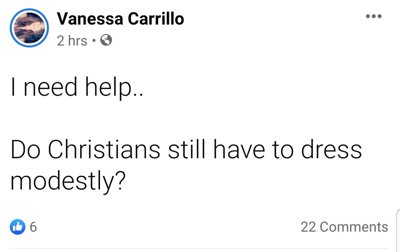This screenshot has height=252, width=400.
Task: Open the three-dot post options menu
Action: point(373,17)
